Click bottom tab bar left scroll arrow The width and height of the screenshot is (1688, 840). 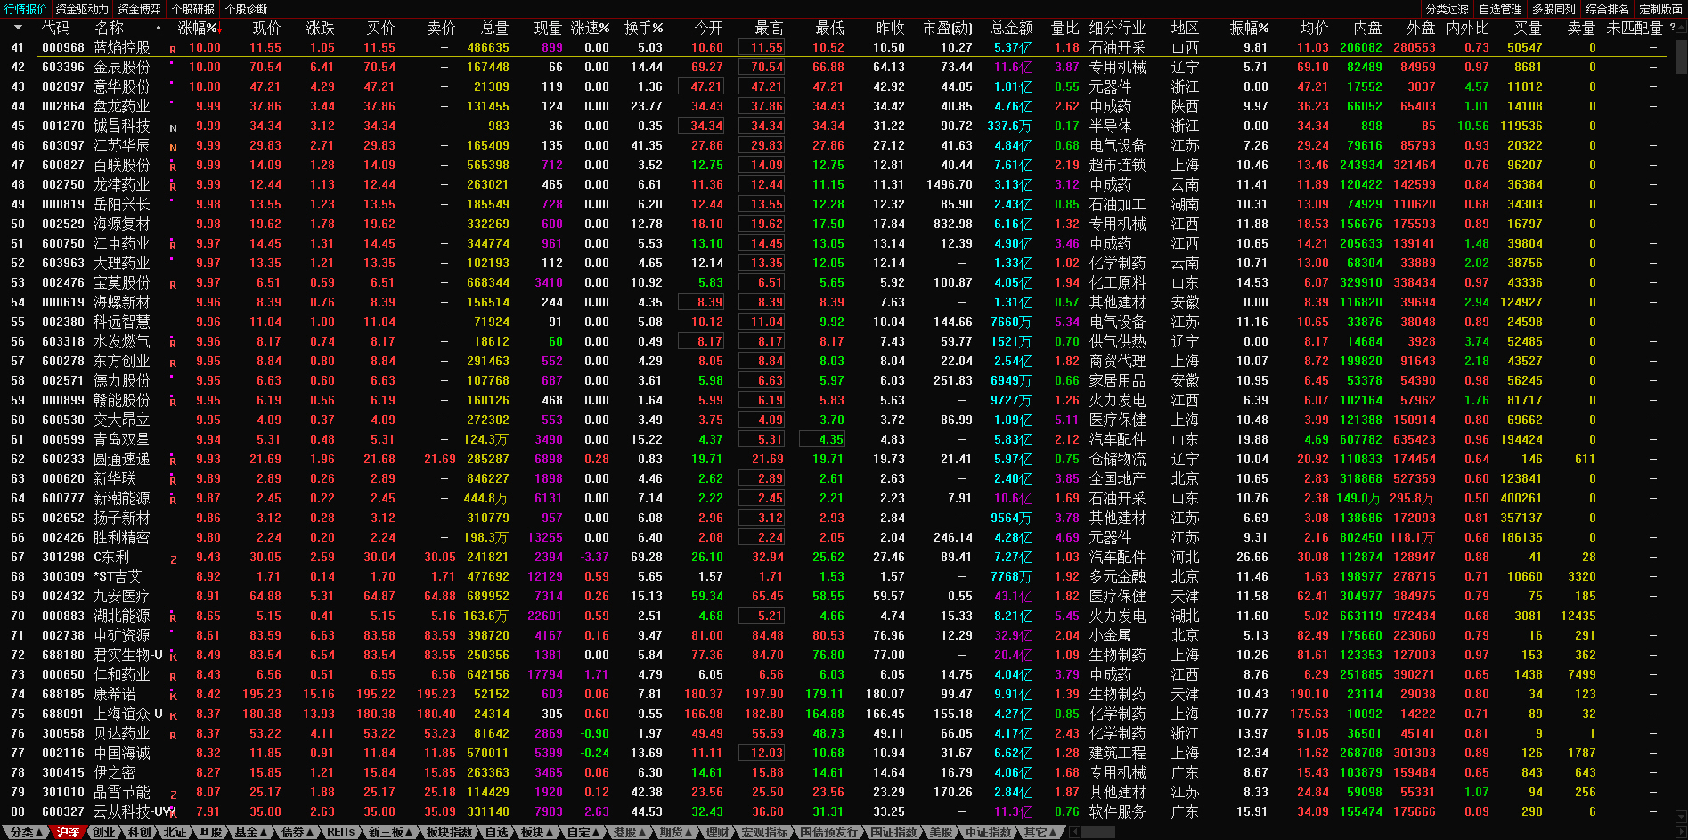pyautogui.click(x=1074, y=832)
